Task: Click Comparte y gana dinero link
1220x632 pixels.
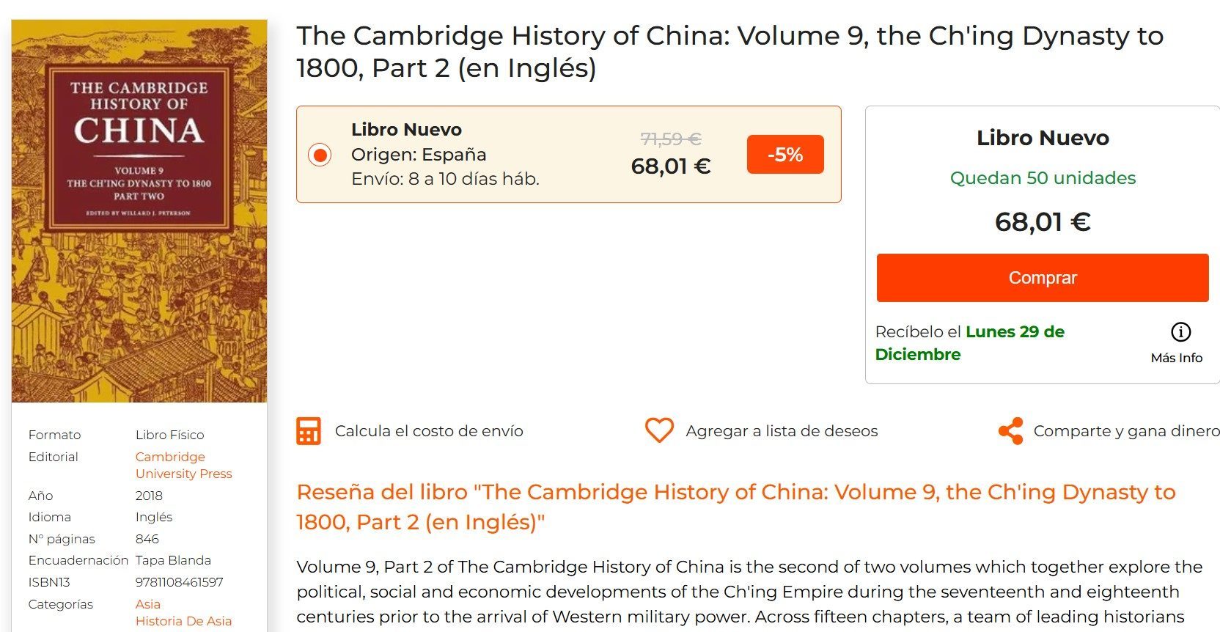Action: point(1126,431)
